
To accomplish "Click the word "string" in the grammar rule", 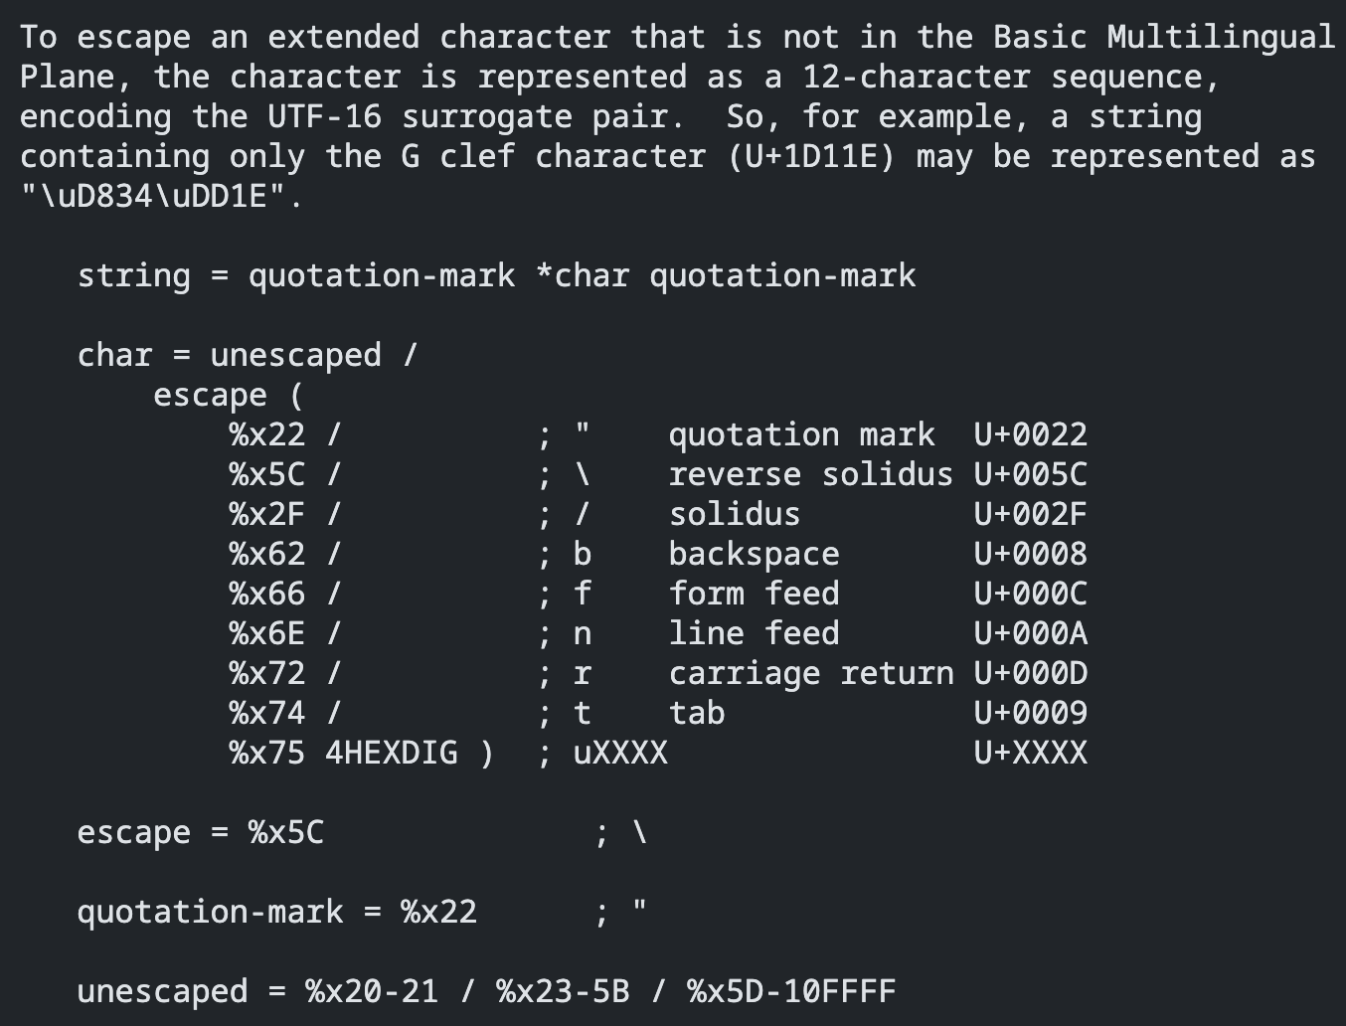I will click(x=134, y=276).
